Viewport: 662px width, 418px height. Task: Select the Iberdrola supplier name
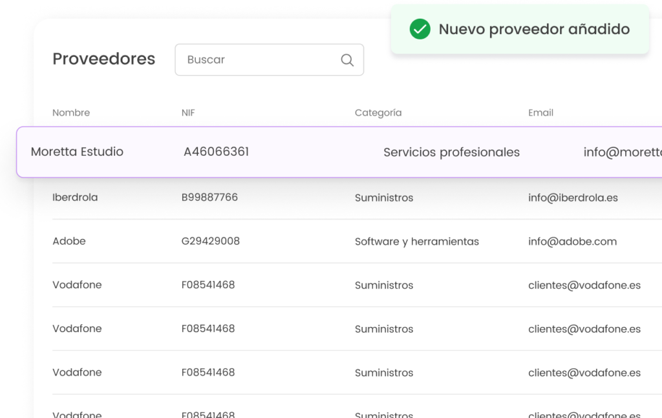pyautogui.click(x=75, y=198)
